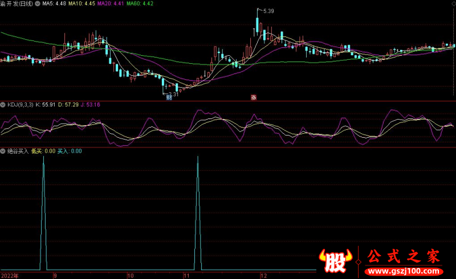The width and height of the screenshot is (456, 279).
Task: Click the round icon before the KDJ label
Action: [x=3, y=105]
